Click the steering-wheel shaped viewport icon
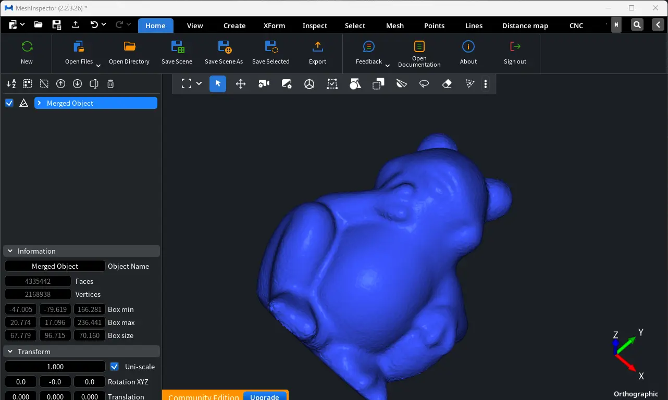Image resolution: width=668 pixels, height=400 pixels. coord(310,84)
